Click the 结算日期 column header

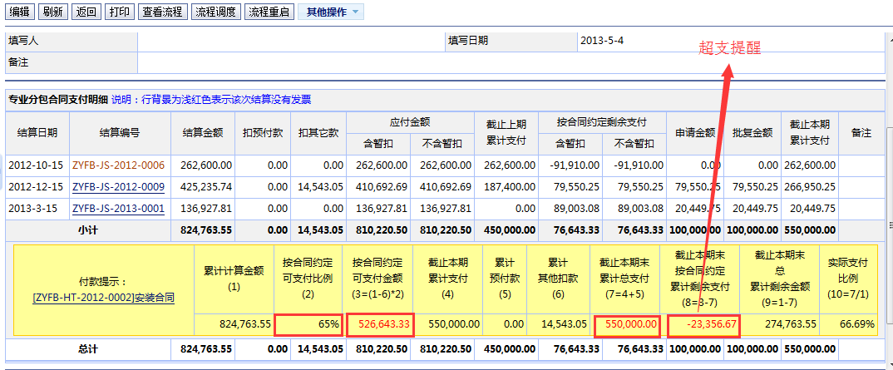coord(37,132)
